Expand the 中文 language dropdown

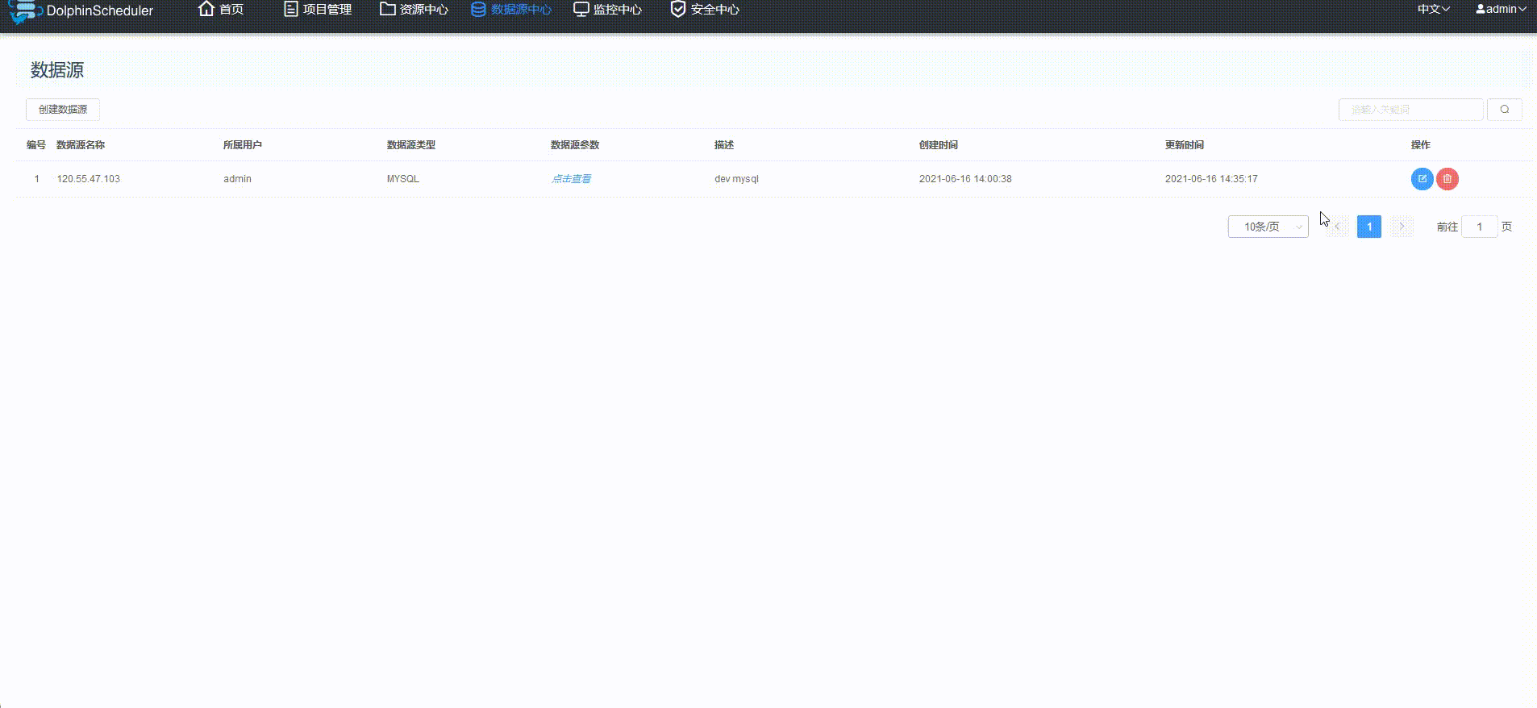pyautogui.click(x=1434, y=10)
